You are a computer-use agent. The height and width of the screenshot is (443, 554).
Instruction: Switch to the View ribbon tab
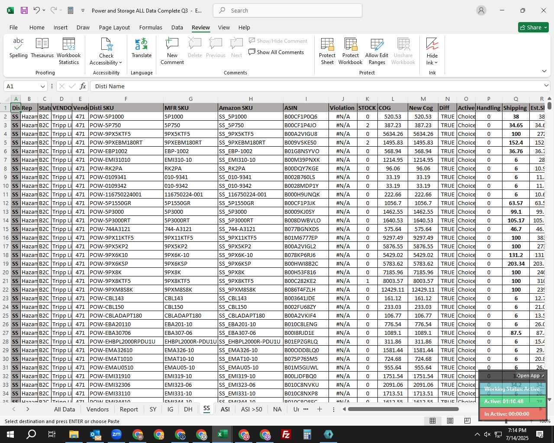pyautogui.click(x=224, y=27)
